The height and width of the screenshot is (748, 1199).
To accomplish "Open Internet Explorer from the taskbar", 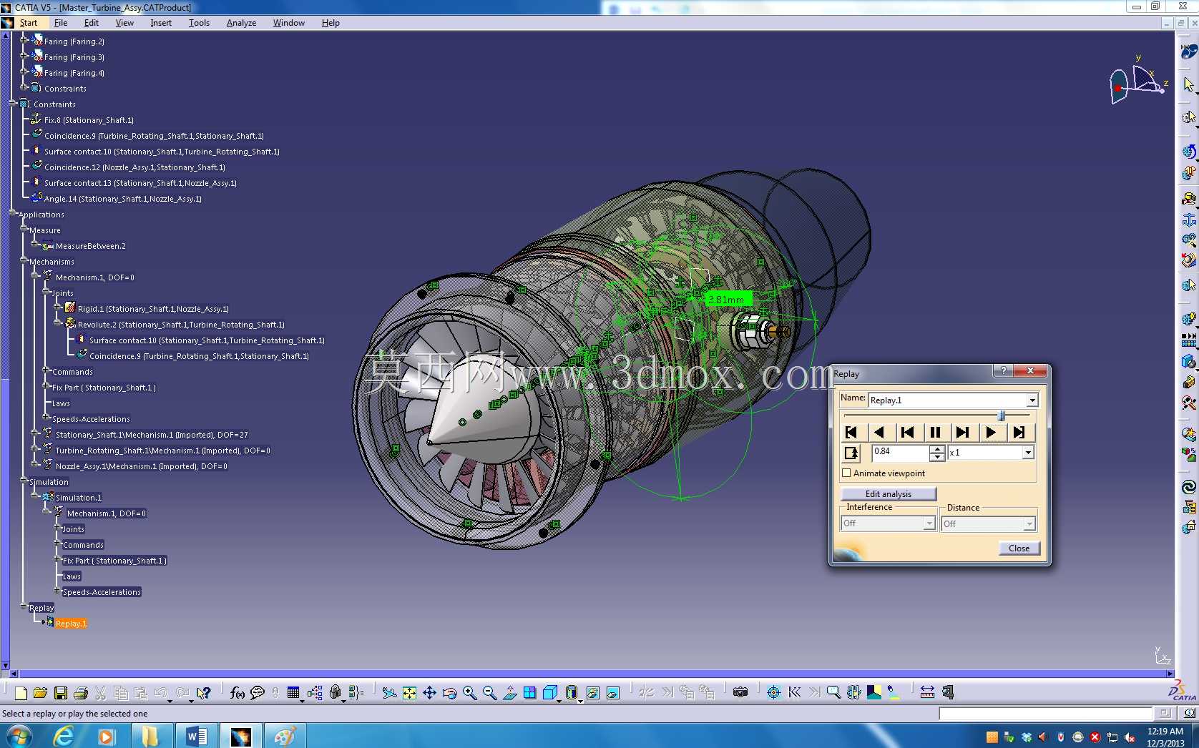I will point(64,736).
